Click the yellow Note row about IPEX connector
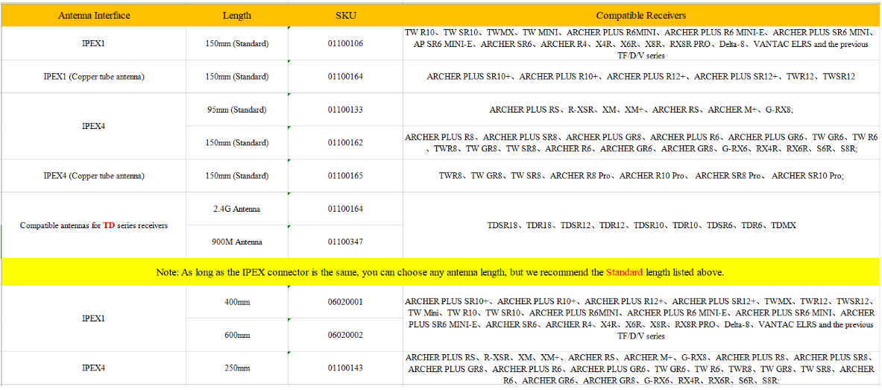This screenshot has height=390, width=882. pyautogui.click(x=442, y=272)
